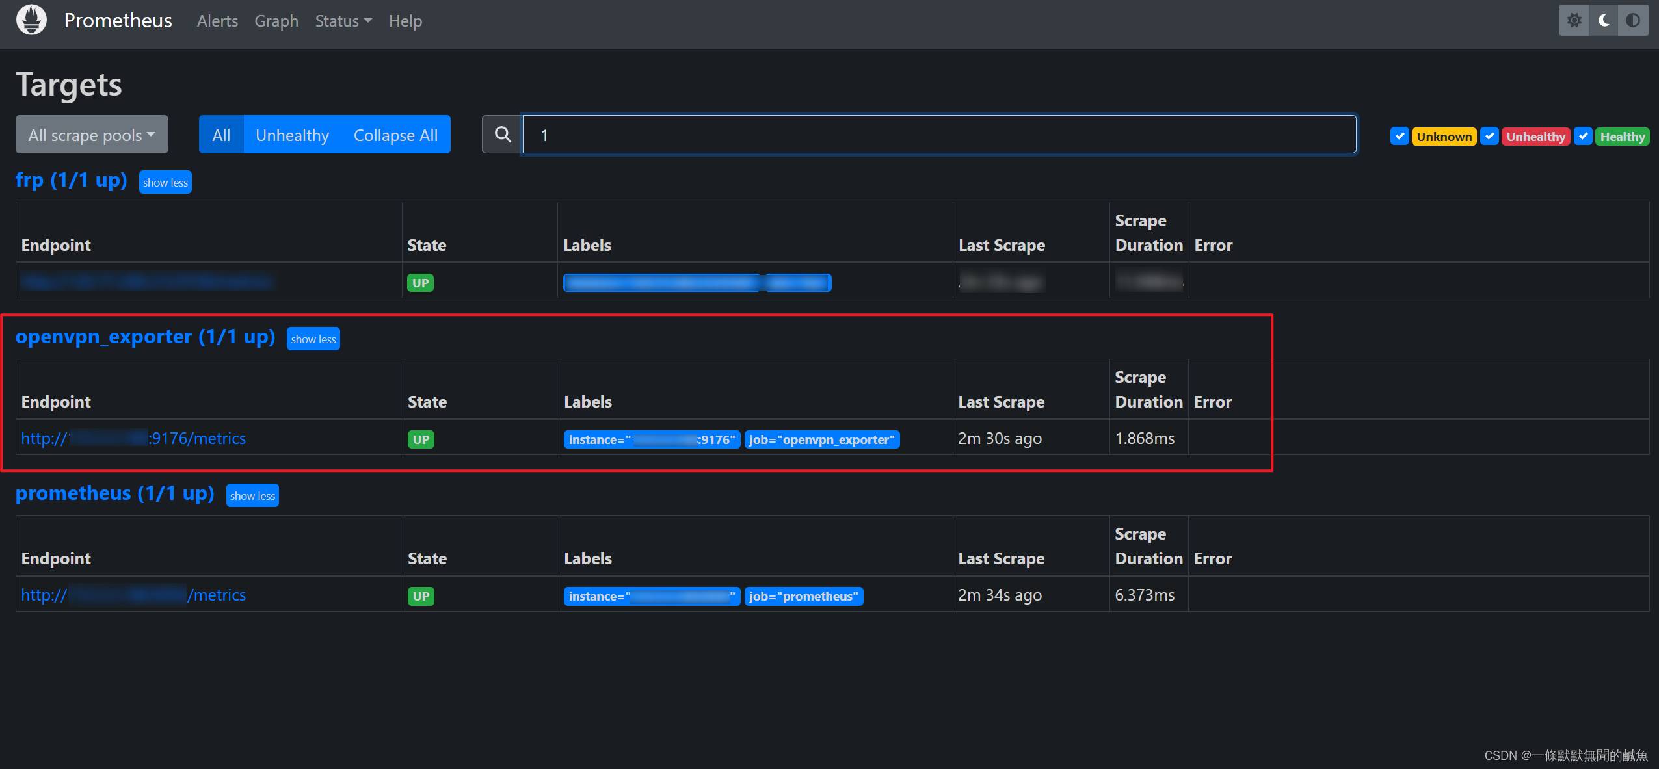1659x769 pixels.
Task: Click the Collapse All button
Action: coord(395,135)
